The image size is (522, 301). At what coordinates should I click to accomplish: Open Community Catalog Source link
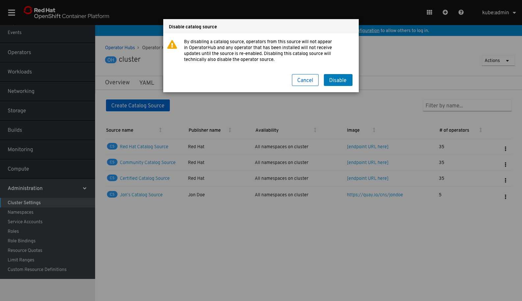[x=148, y=162]
